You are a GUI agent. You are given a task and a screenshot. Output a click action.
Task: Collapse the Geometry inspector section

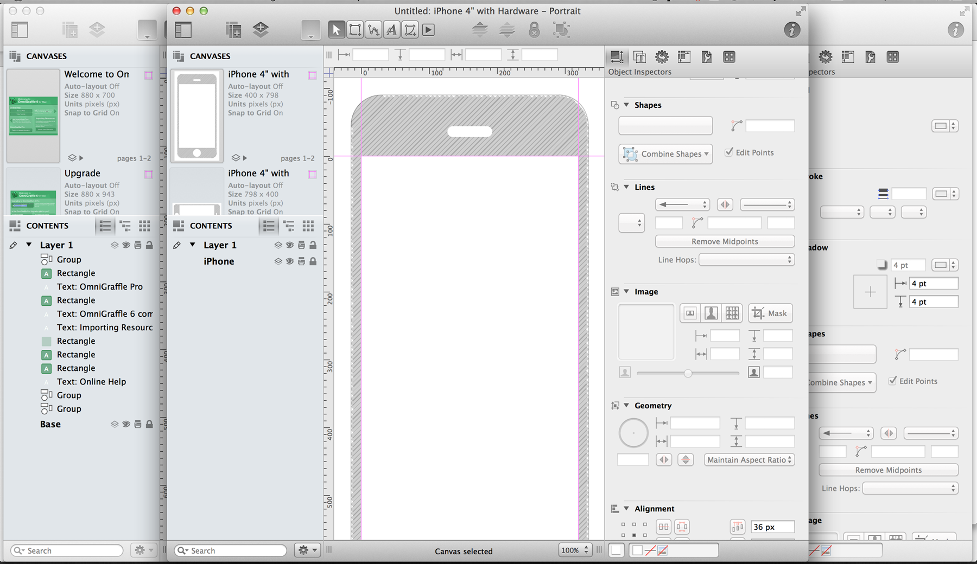[626, 405]
